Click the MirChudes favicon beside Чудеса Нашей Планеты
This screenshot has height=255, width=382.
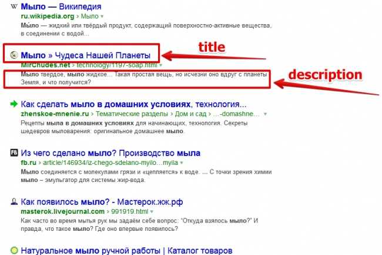[x=14, y=55]
